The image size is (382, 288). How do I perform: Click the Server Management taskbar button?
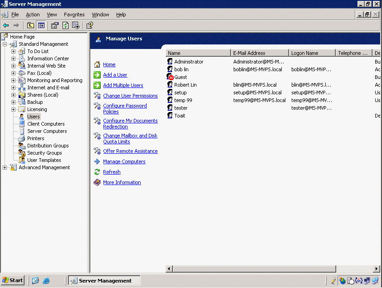pyautogui.click(x=104, y=281)
